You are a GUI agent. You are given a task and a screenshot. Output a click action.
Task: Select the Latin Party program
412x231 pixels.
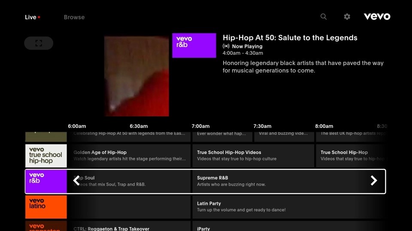(x=289, y=207)
